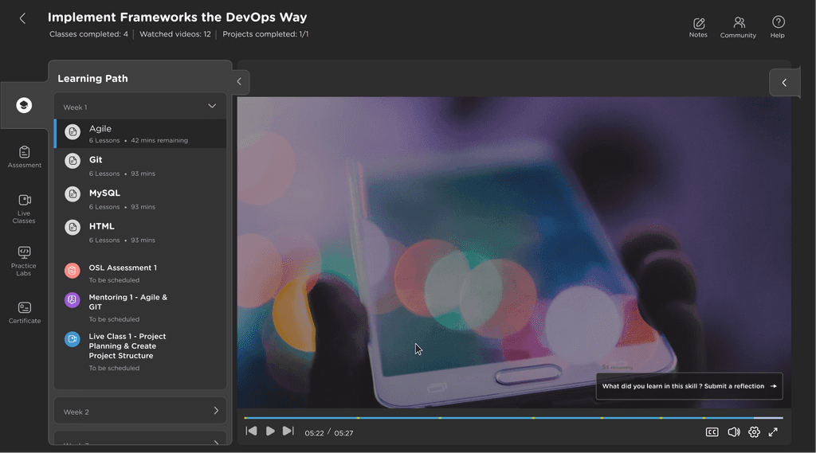Open the Help menu
The image size is (816, 453).
[778, 28]
